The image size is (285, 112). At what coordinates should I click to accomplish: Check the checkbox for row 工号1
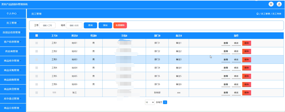click(37, 43)
